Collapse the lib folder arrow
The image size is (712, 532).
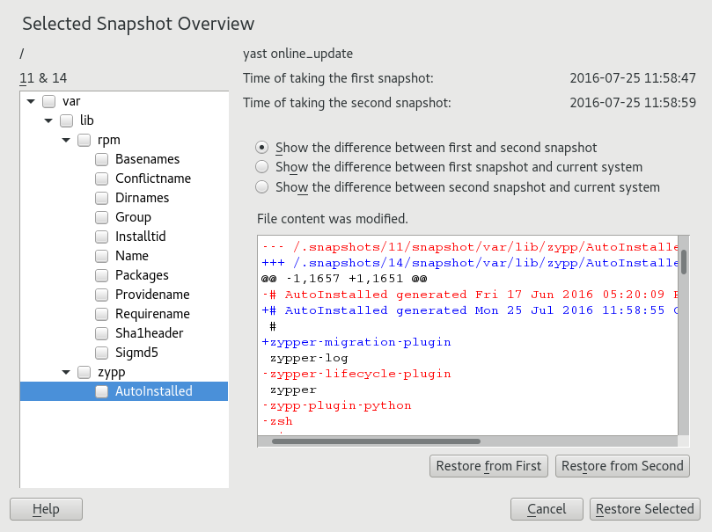point(48,120)
